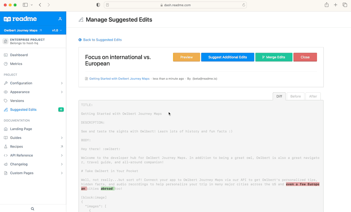The width and height of the screenshot is (351, 212).
Task: Click the Safari privacy shield icon
Action: click(98, 5)
